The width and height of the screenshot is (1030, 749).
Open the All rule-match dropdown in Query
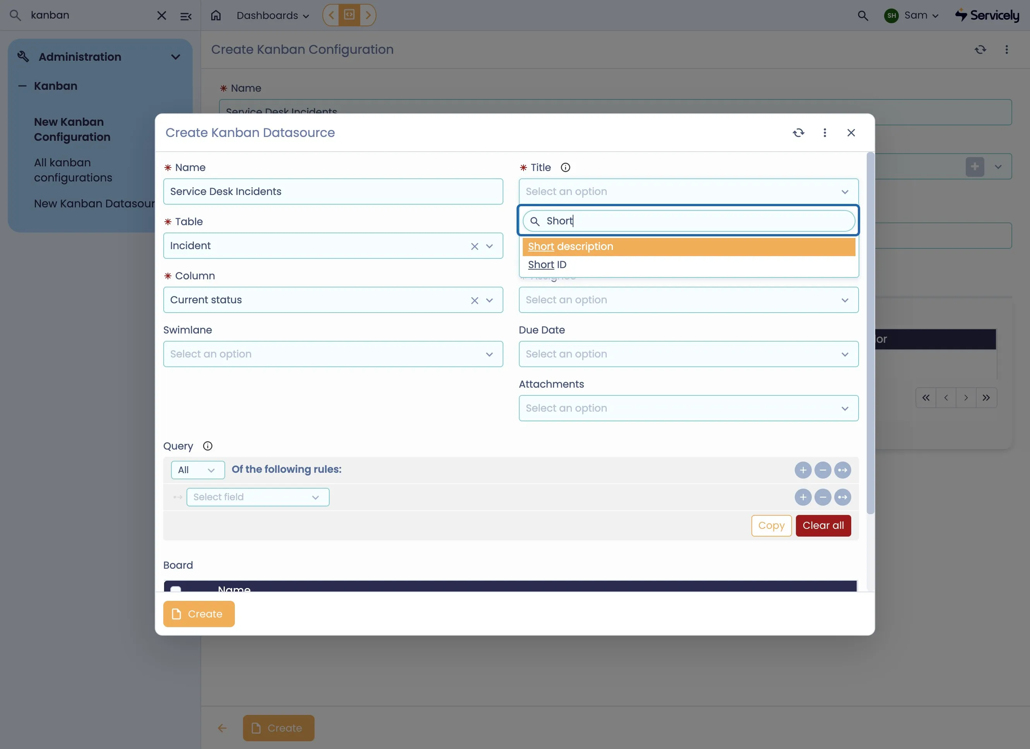point(198,470)
